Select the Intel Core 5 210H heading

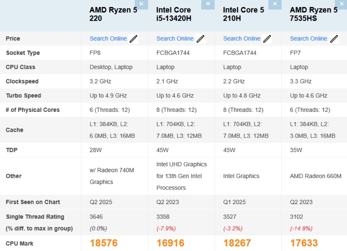point(243,14)
